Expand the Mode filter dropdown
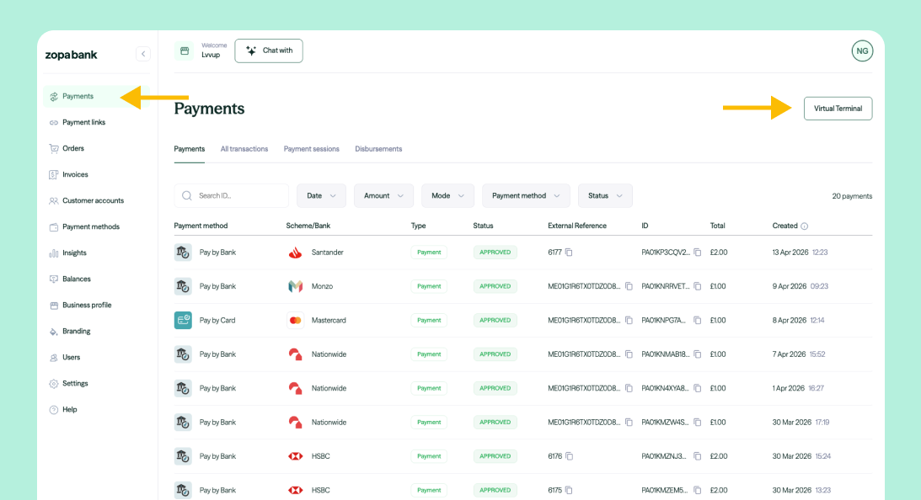 click(x=447, y=196)
